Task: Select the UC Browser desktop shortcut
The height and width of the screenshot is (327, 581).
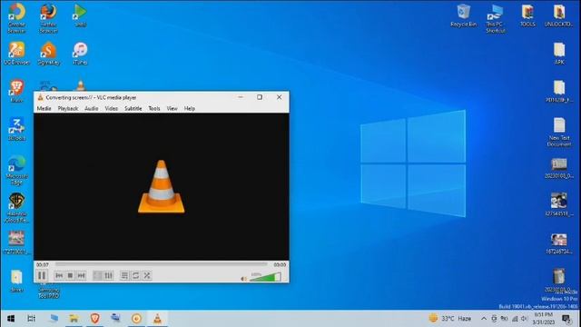Action: tap(16, 54)
